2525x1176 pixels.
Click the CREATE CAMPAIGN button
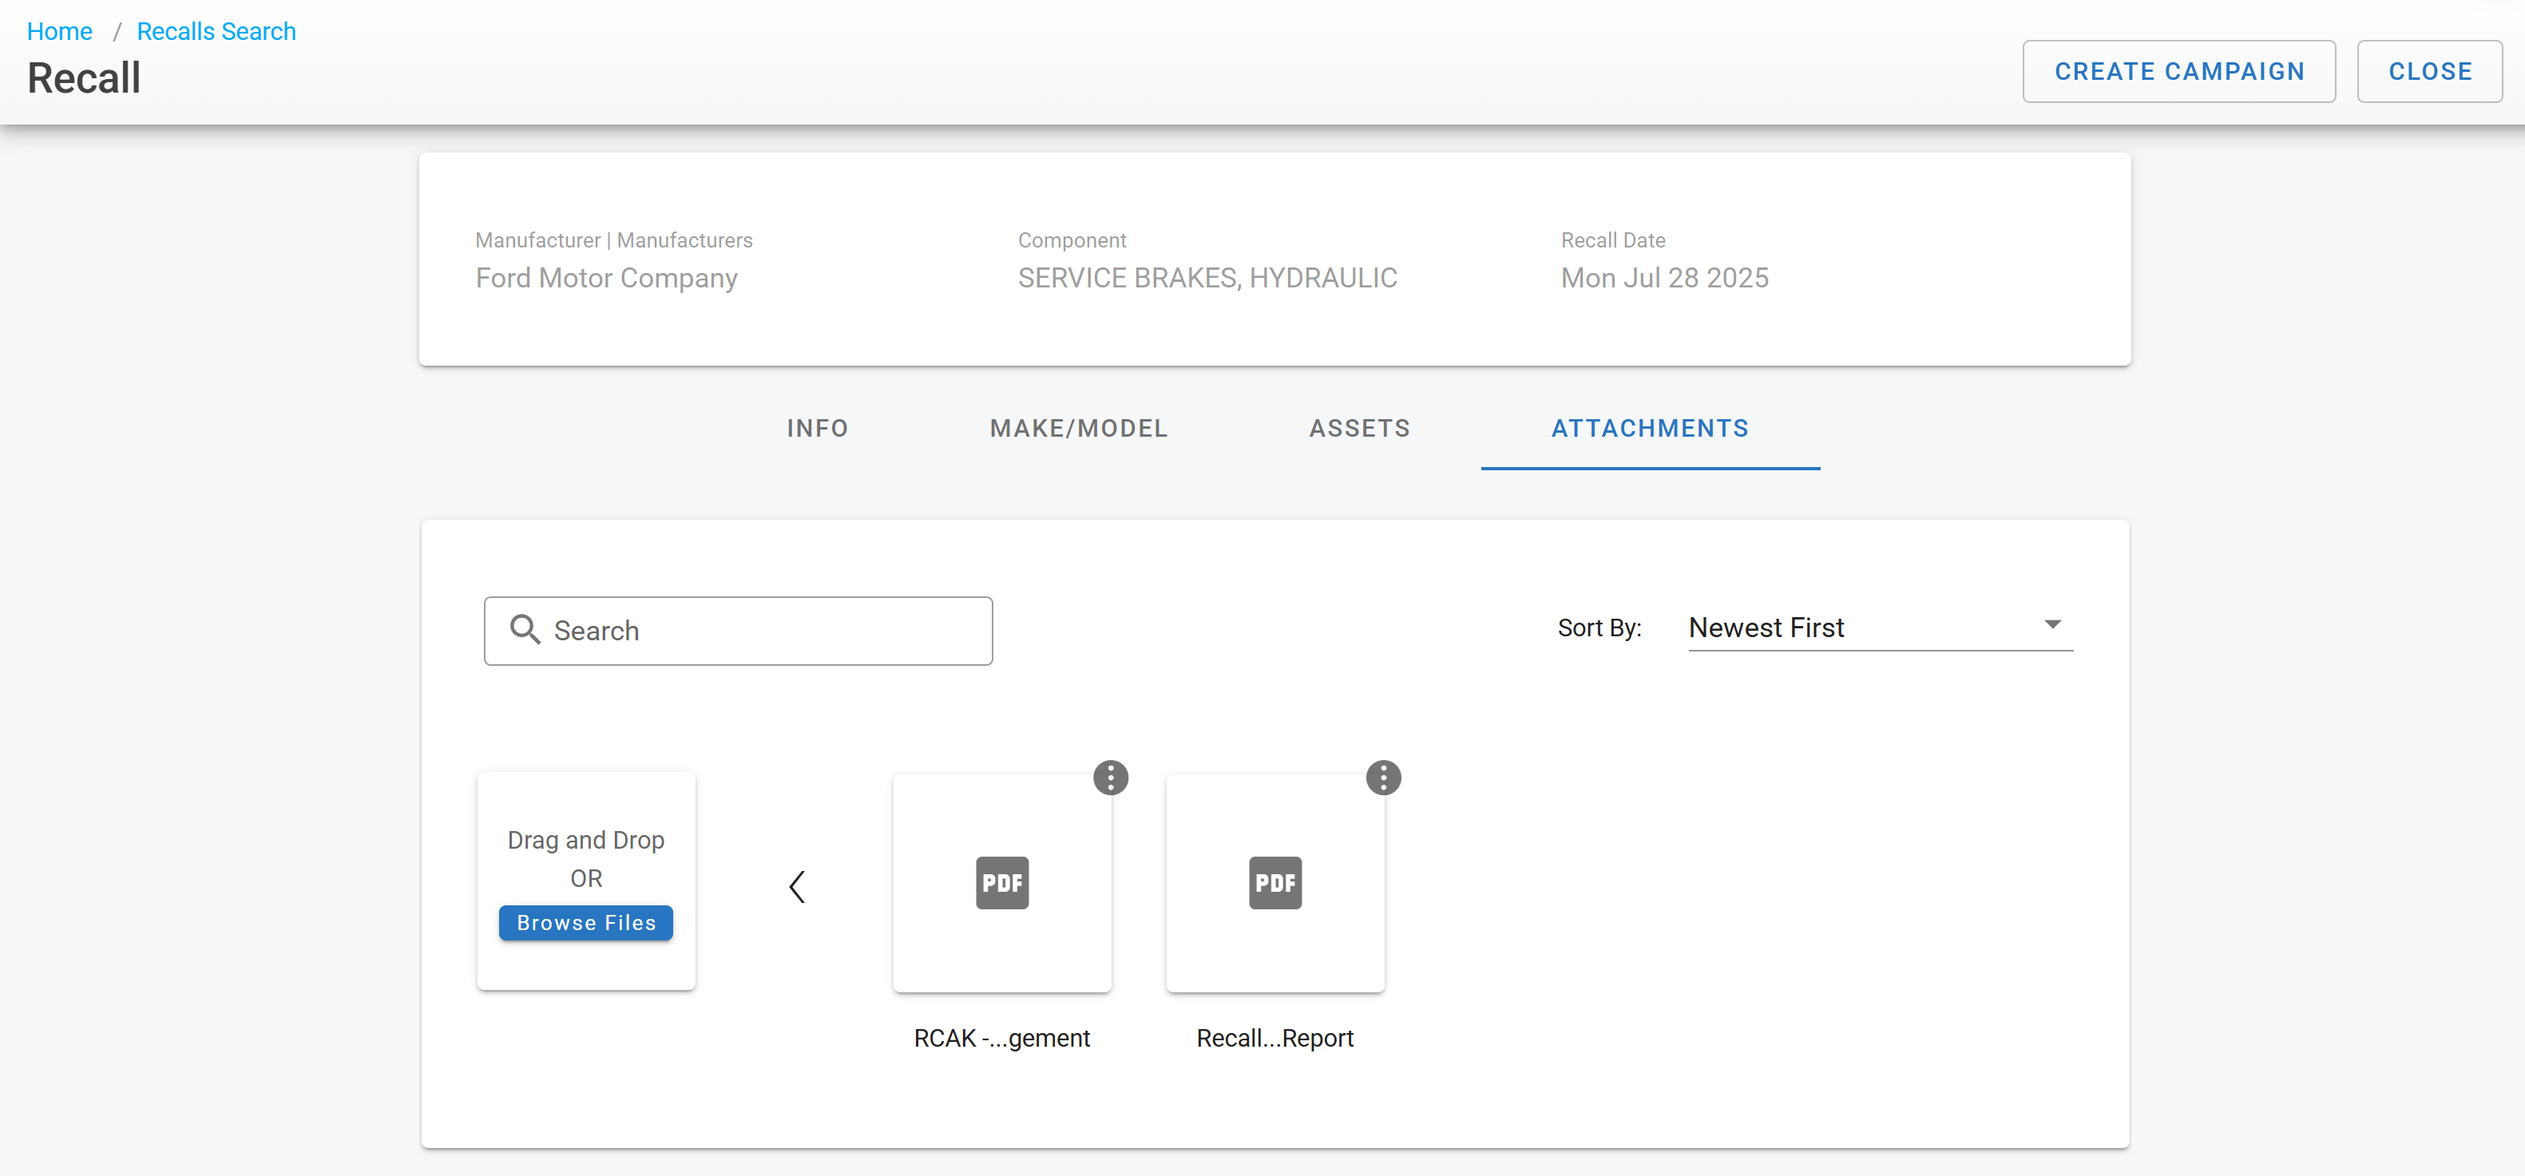(x=2178, y=72)
